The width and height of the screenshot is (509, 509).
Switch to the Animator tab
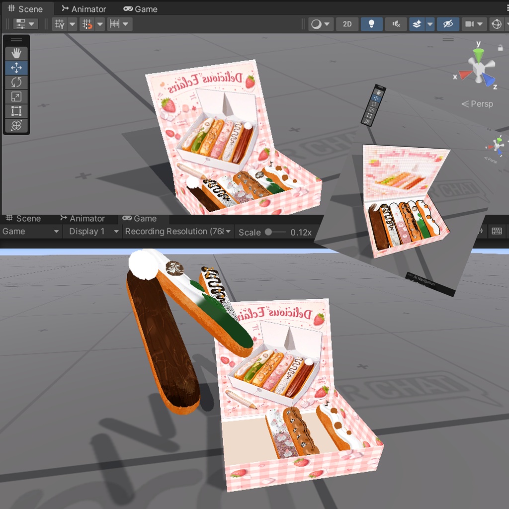(x=84, y=8)
